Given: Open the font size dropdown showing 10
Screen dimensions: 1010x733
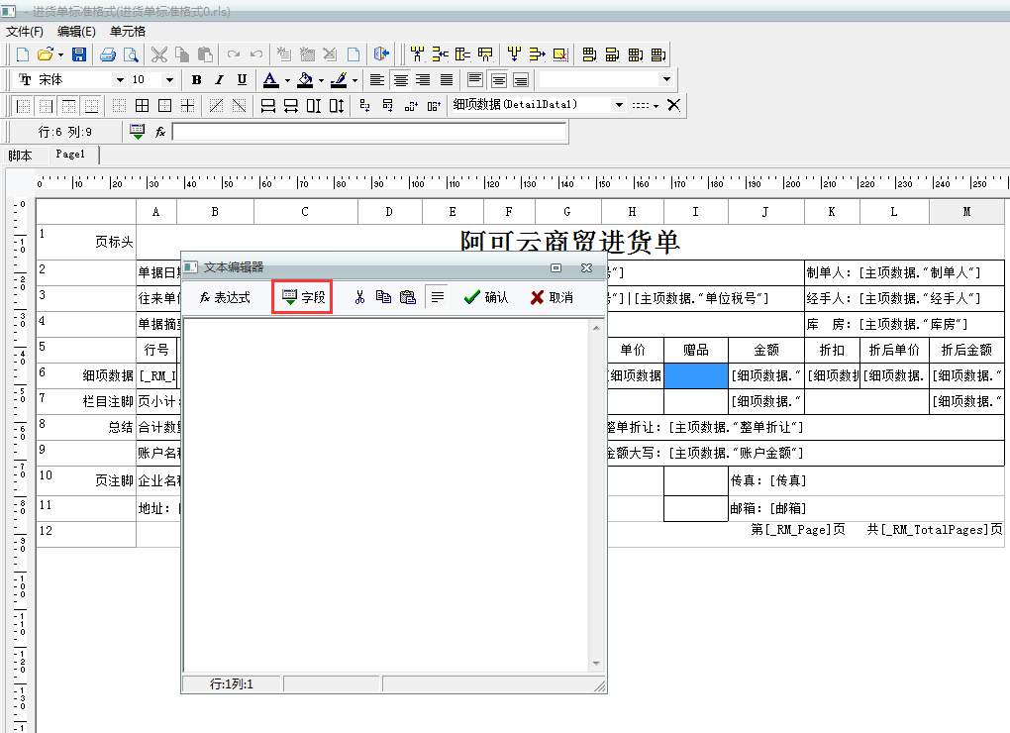Looking at the screenshot, I should [169, 79].
